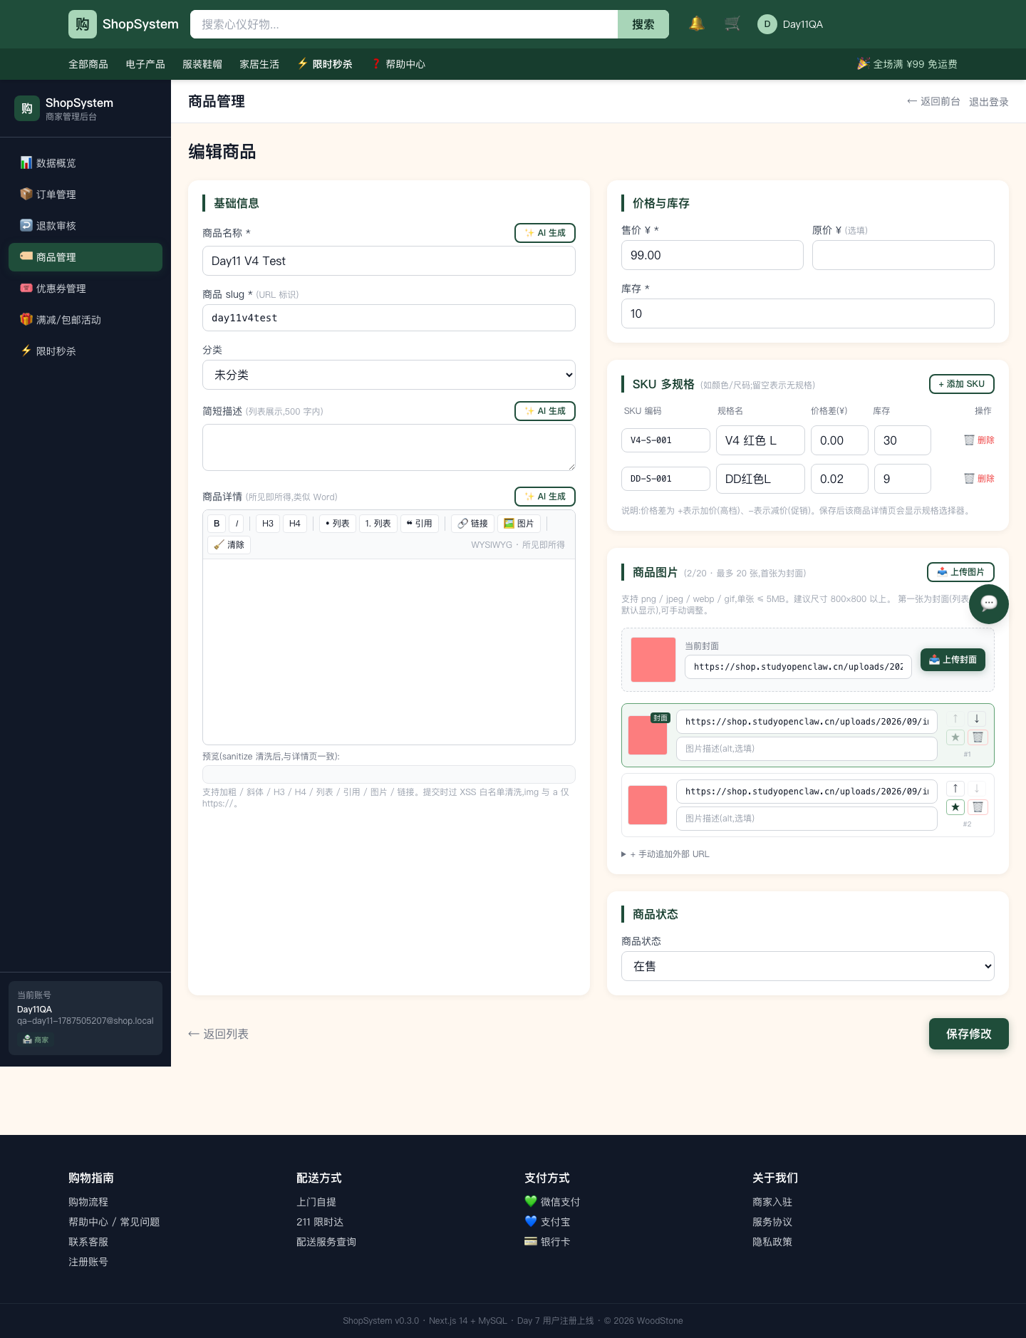Open the 电子产品 top navigation item
Viewport: 1026px width, 1338px height.
click(x=145, y=64)
